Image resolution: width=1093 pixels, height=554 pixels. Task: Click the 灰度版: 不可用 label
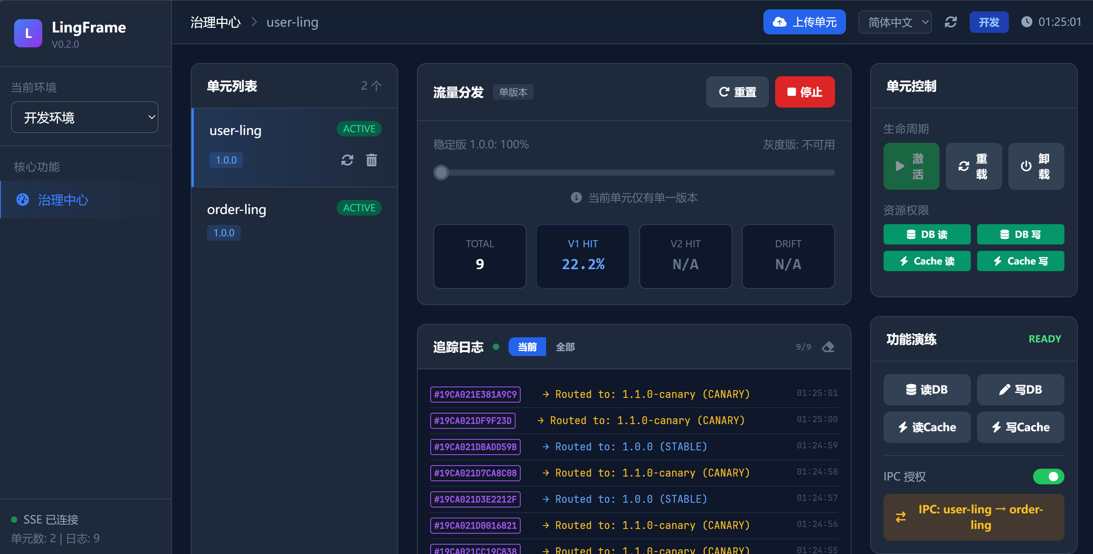(798, 145)
